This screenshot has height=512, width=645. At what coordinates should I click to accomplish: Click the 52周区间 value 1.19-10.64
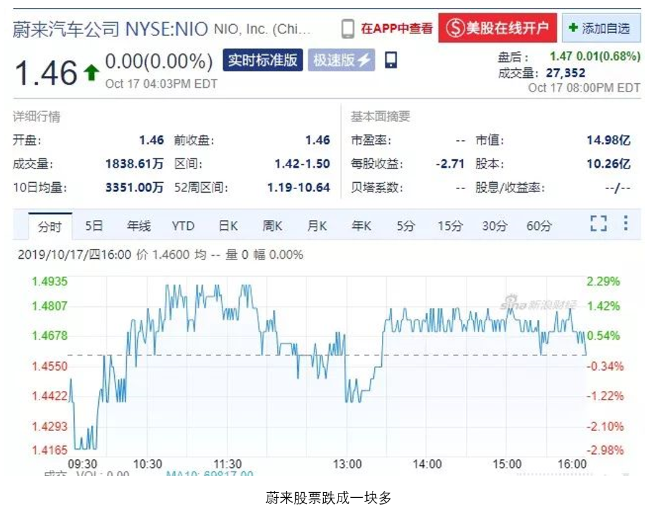pos(298,188)
